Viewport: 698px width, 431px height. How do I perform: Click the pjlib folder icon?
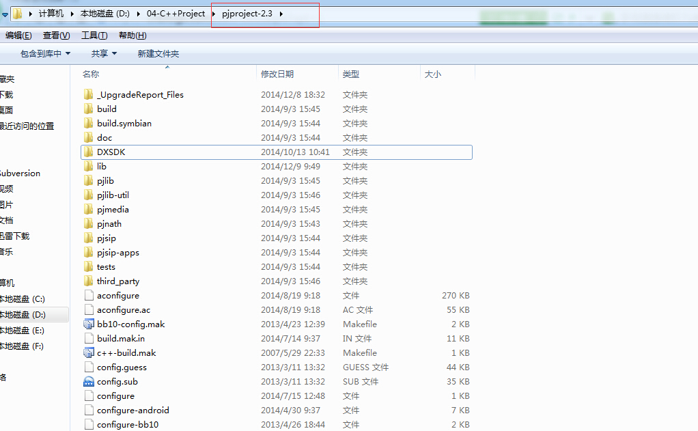[89, 180]
